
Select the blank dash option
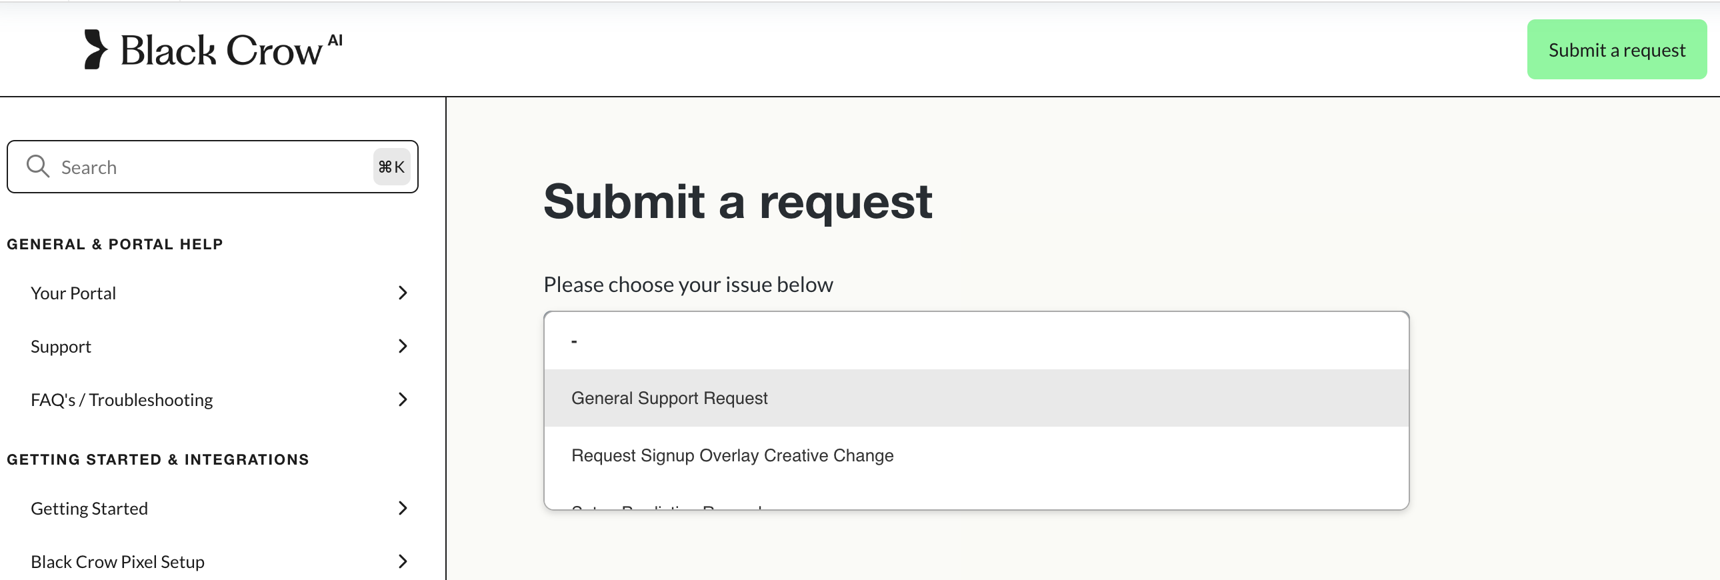[574, 341]
